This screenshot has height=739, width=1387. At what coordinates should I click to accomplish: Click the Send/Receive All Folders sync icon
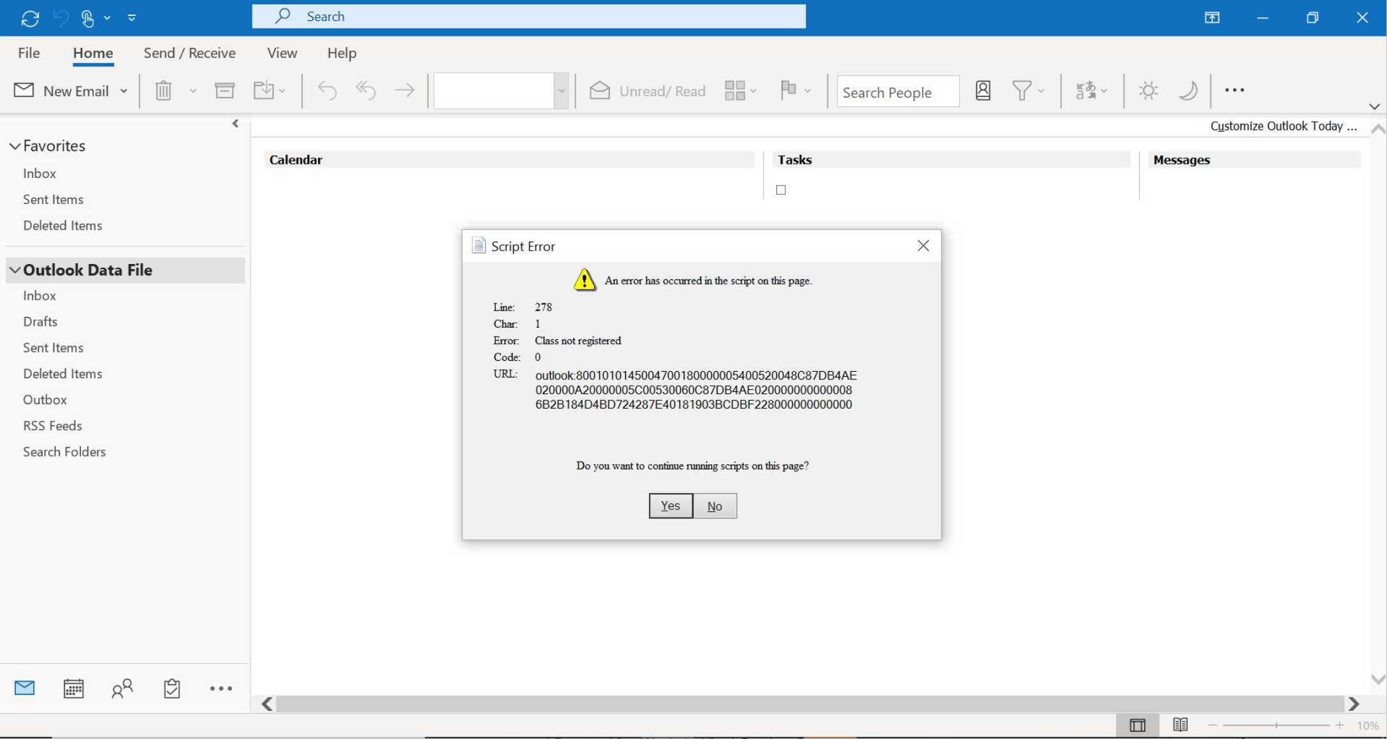30,18
